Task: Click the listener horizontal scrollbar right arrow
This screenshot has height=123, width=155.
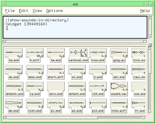Action: (x=146, y=42)
